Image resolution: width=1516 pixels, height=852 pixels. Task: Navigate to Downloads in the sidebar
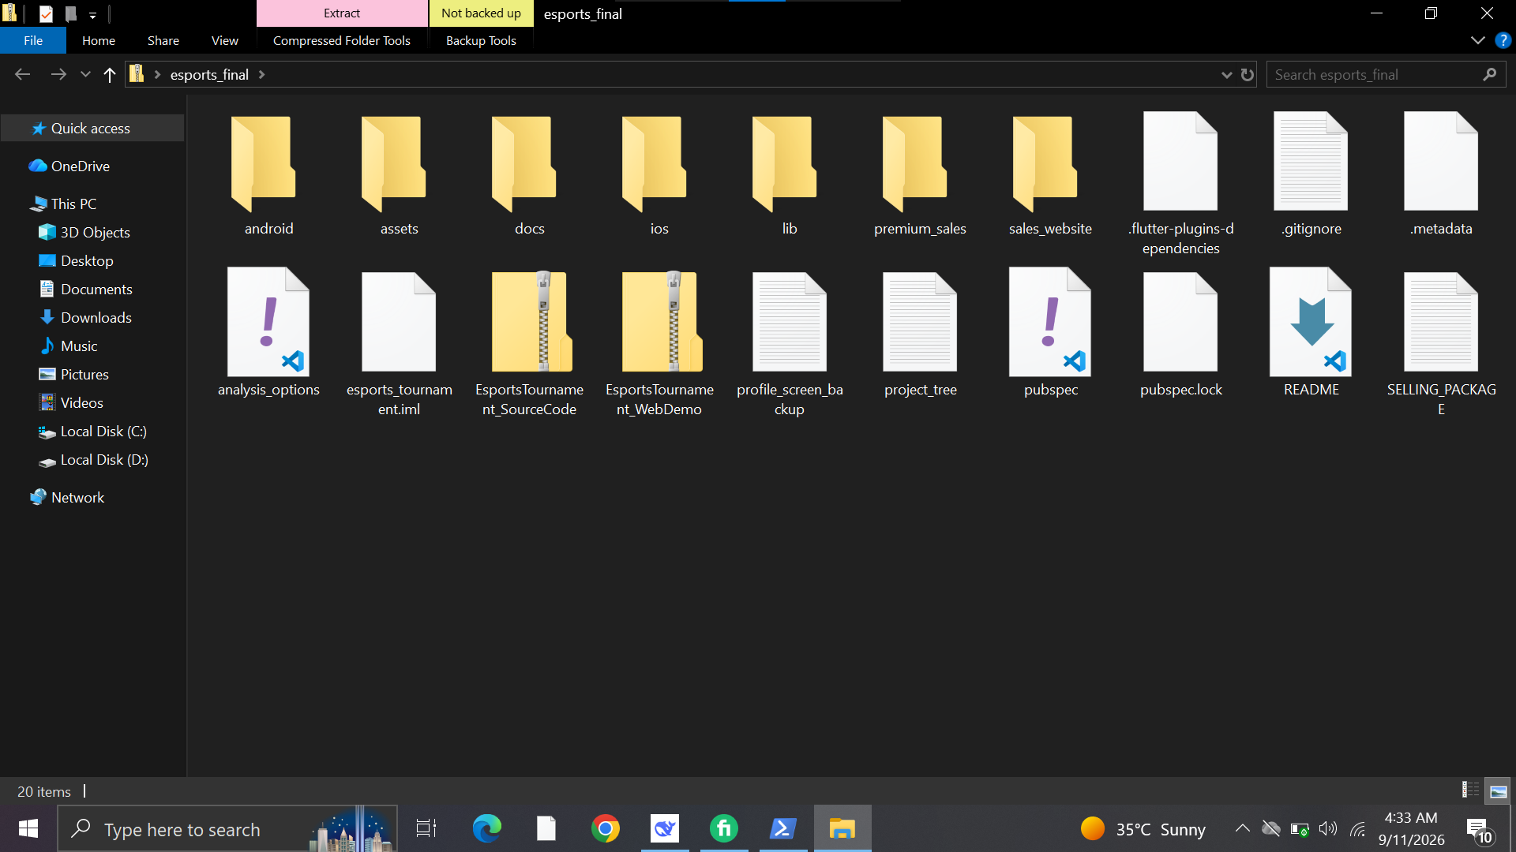pyautogui.click(x=96, y=318)
